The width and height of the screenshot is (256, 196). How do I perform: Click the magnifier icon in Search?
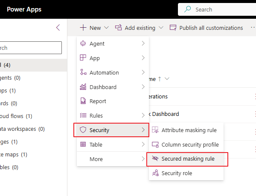pyautogui.click(x=187, y=9)
